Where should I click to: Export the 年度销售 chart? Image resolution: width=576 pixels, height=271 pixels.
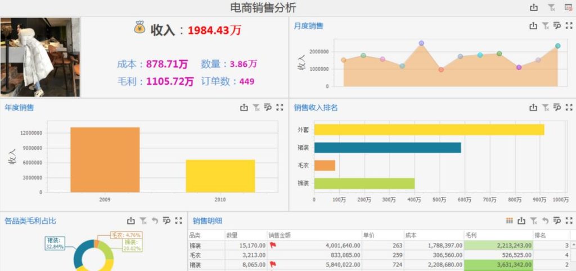[x=244, y=107]
